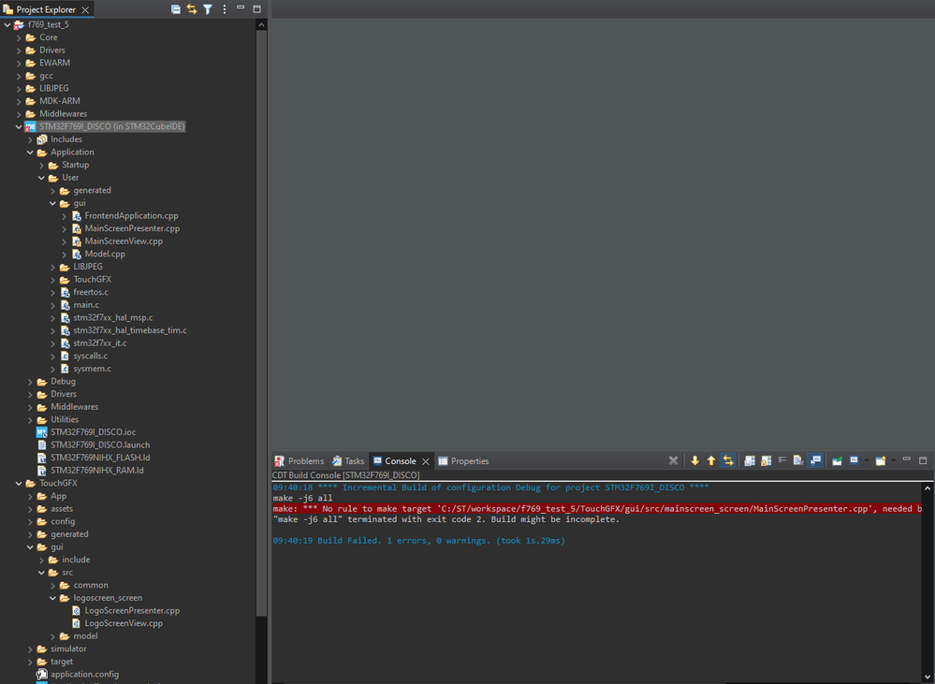
Task: Collapse the User folder
Action: click(x=42, y=178)
